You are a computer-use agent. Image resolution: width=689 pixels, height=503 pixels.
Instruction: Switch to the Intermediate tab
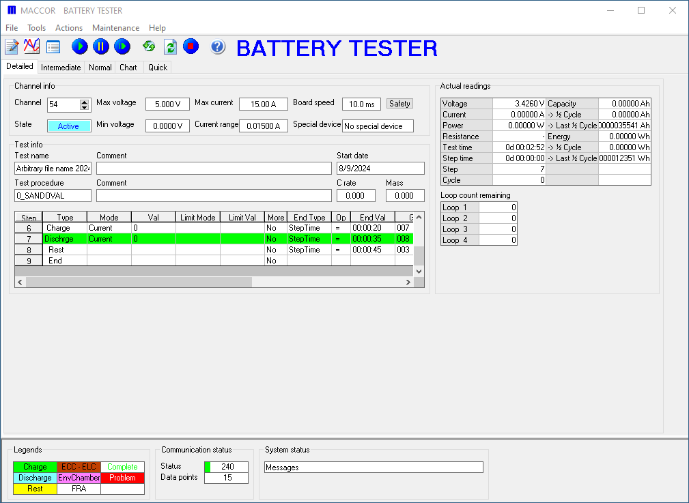click(61, 68)
